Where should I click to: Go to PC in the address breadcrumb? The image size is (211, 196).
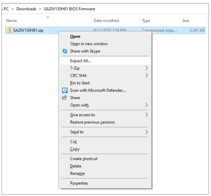tap(6, 9)
